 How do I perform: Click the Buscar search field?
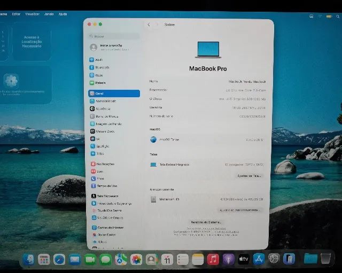coord(114,36)
